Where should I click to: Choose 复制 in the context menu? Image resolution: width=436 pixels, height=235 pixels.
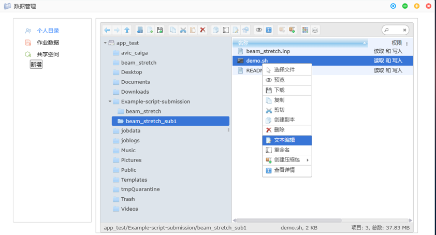click(287, 100)
